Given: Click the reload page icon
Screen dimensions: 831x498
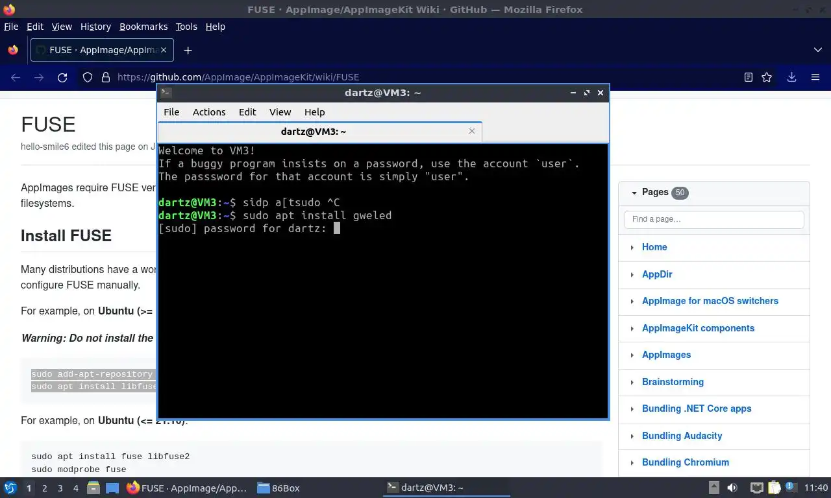Looking at the screenshot, I should click(x=62, y=77).
